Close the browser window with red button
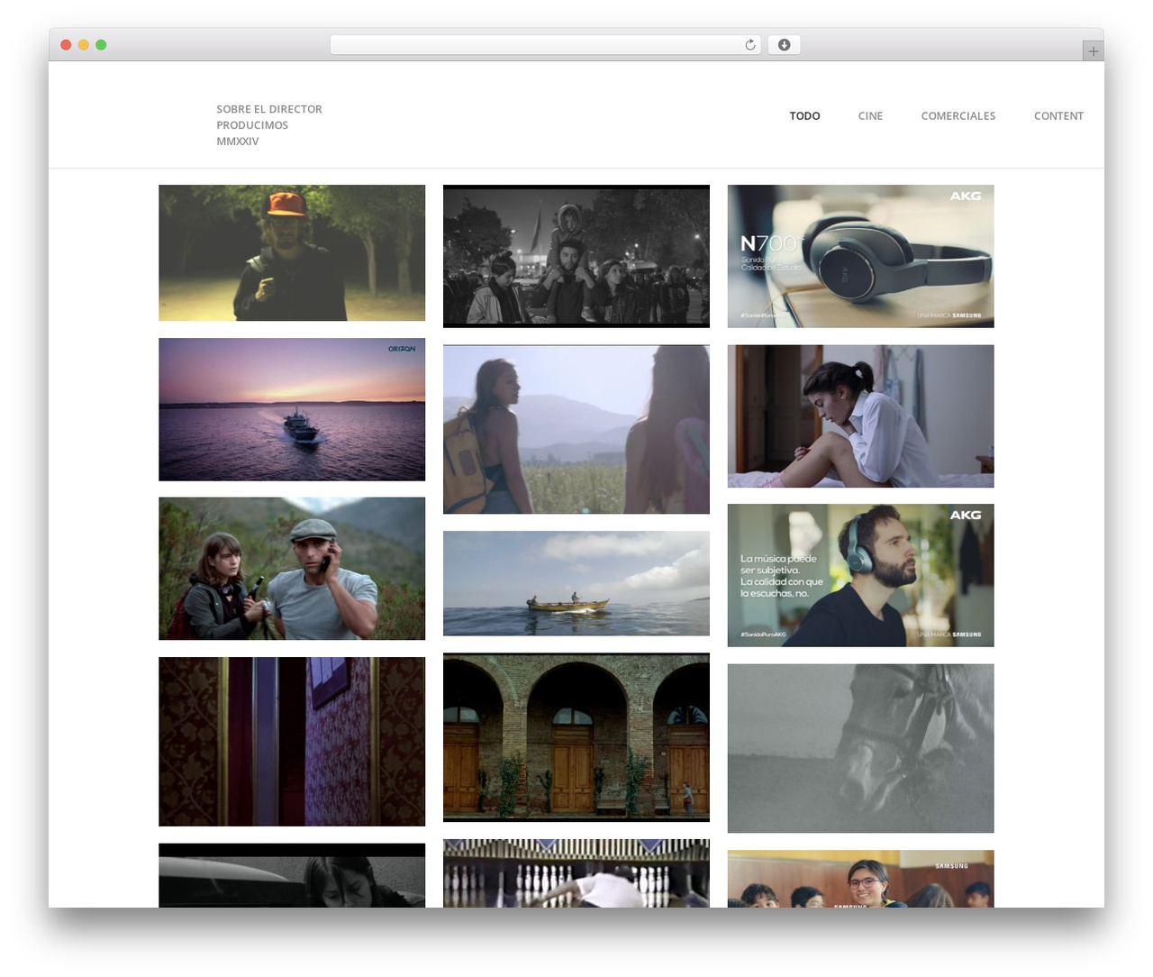Image resolution: width=1153 pixels, height=977 pixels. tap(66, 45)
